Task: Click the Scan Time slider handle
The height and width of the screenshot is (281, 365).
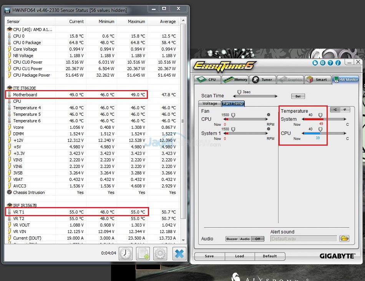Action: pos(239,92)
